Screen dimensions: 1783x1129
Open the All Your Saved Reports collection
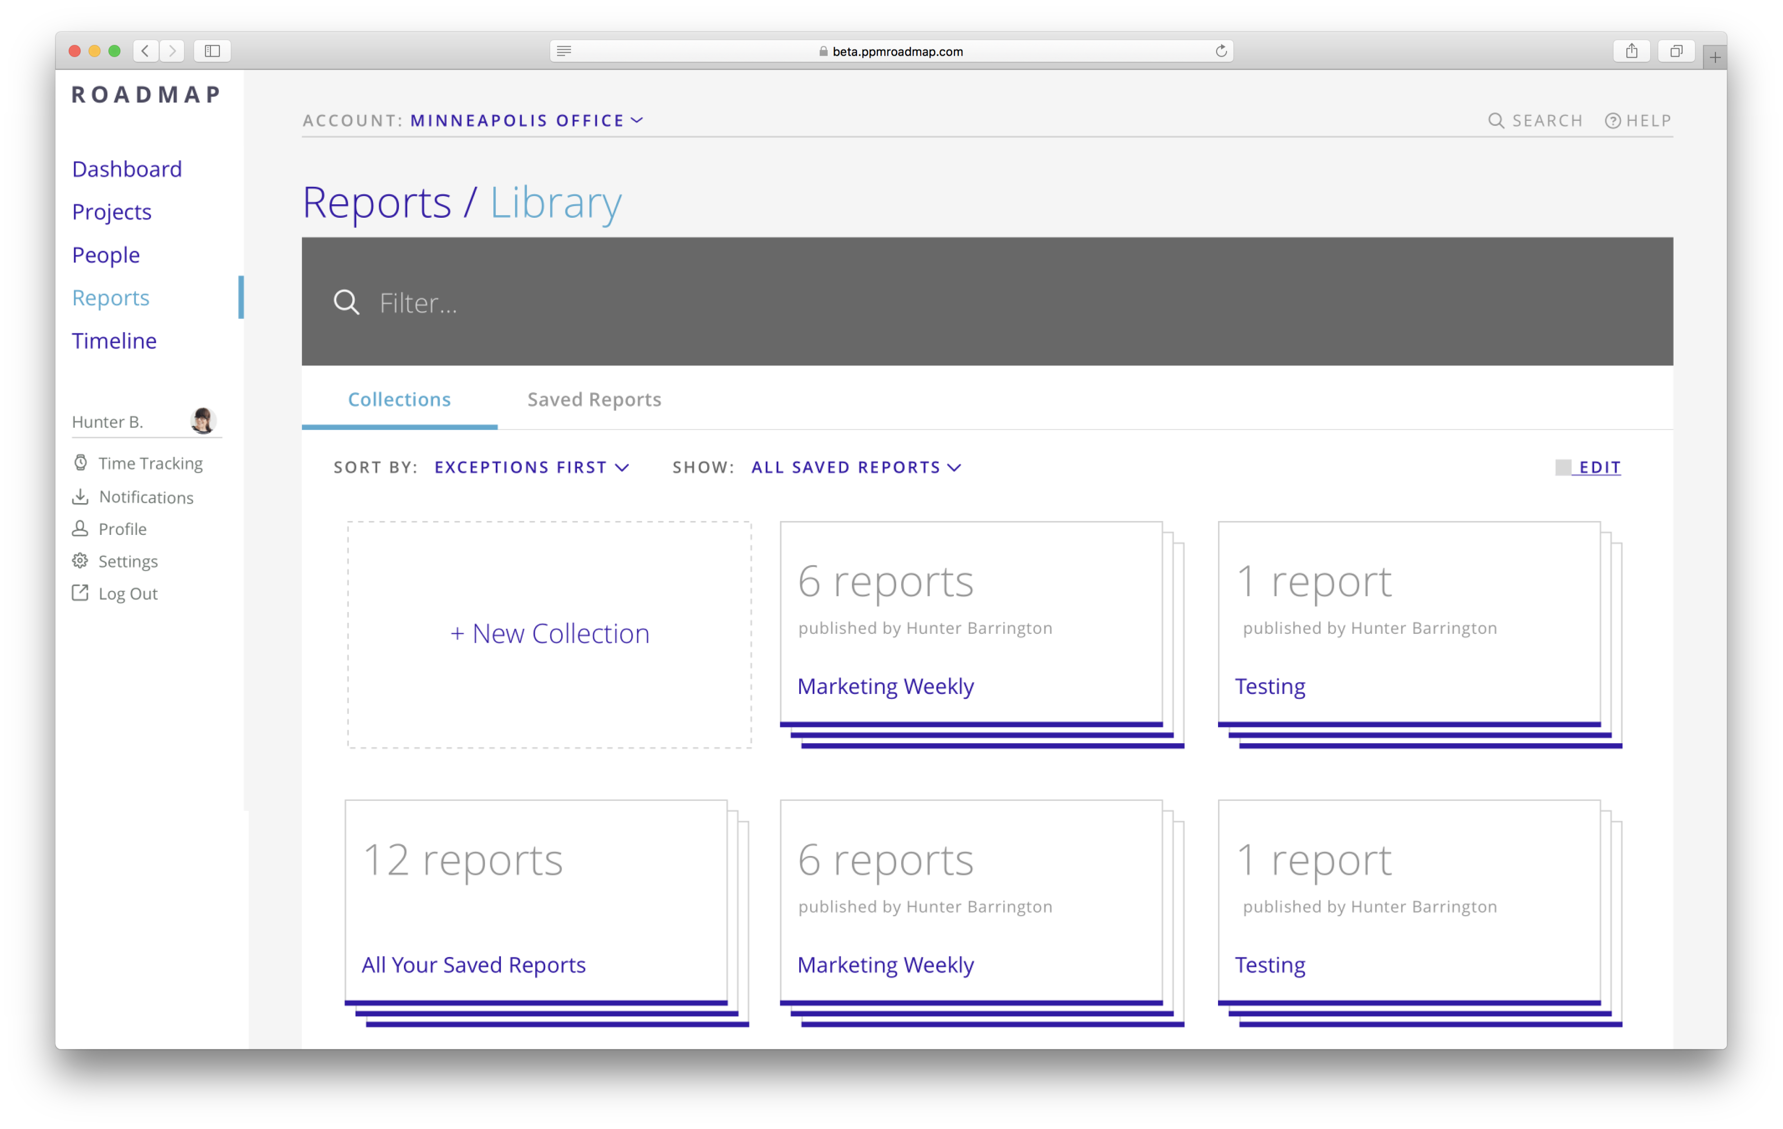(473, 964)
